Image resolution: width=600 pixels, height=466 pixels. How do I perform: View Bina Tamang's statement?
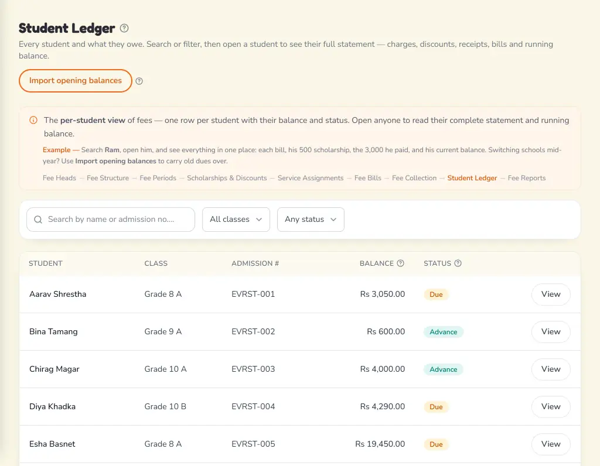tap(551, 332)
